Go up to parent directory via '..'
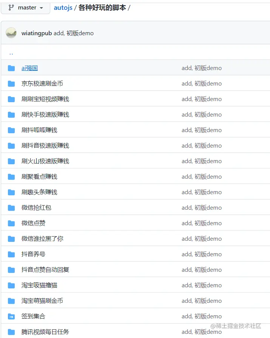The height and width of the screenshot is (338, 270). (x=11, y=53)
